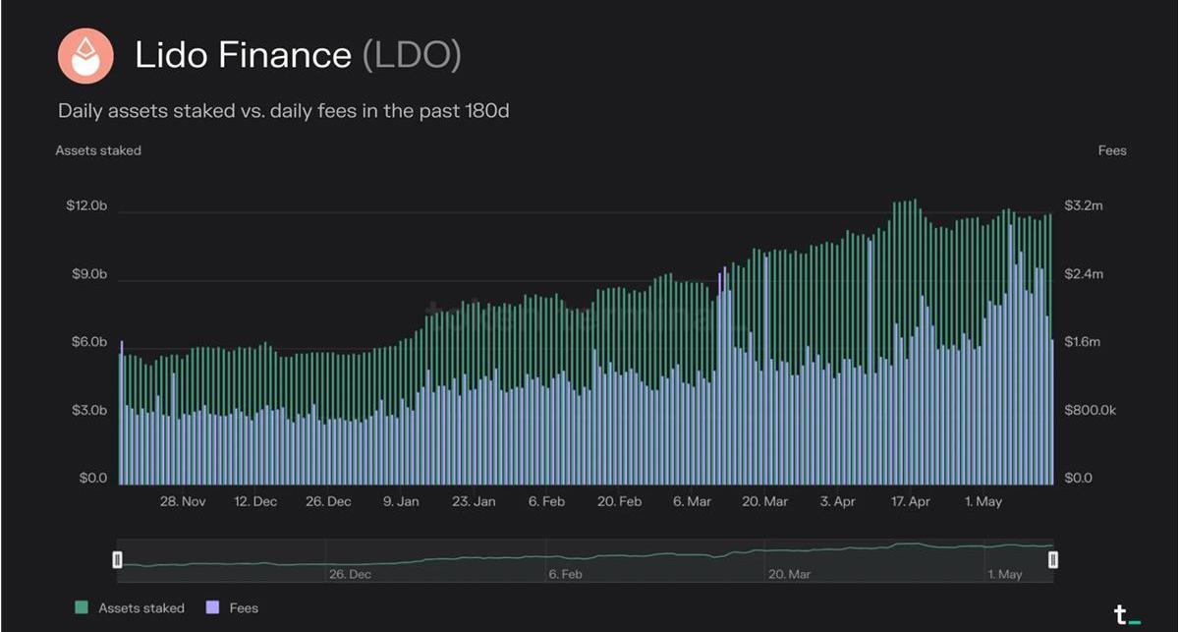Click the "20. Feb" date label

619,501
